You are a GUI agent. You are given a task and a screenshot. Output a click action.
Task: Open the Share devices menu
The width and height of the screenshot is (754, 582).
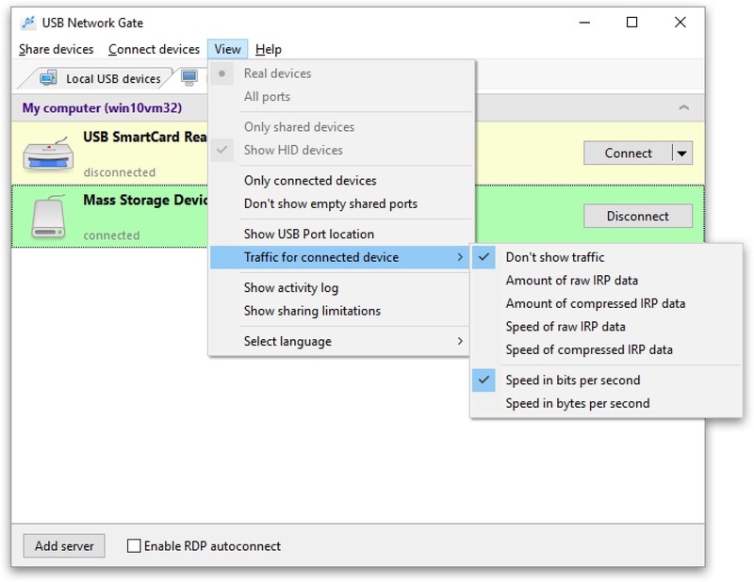click(57, 50)
